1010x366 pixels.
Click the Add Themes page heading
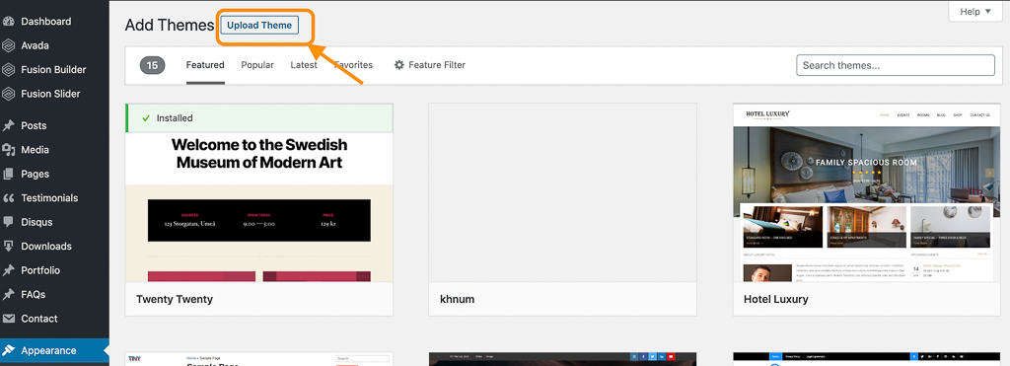(x=170, y=25)
